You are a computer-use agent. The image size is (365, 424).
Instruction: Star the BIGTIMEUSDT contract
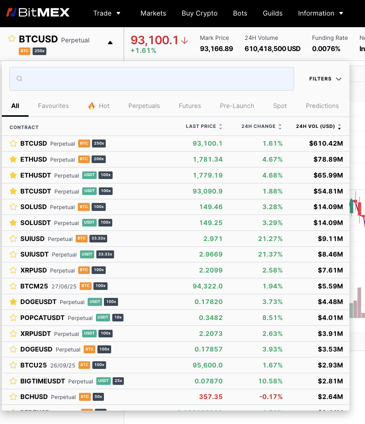[13, 381]
